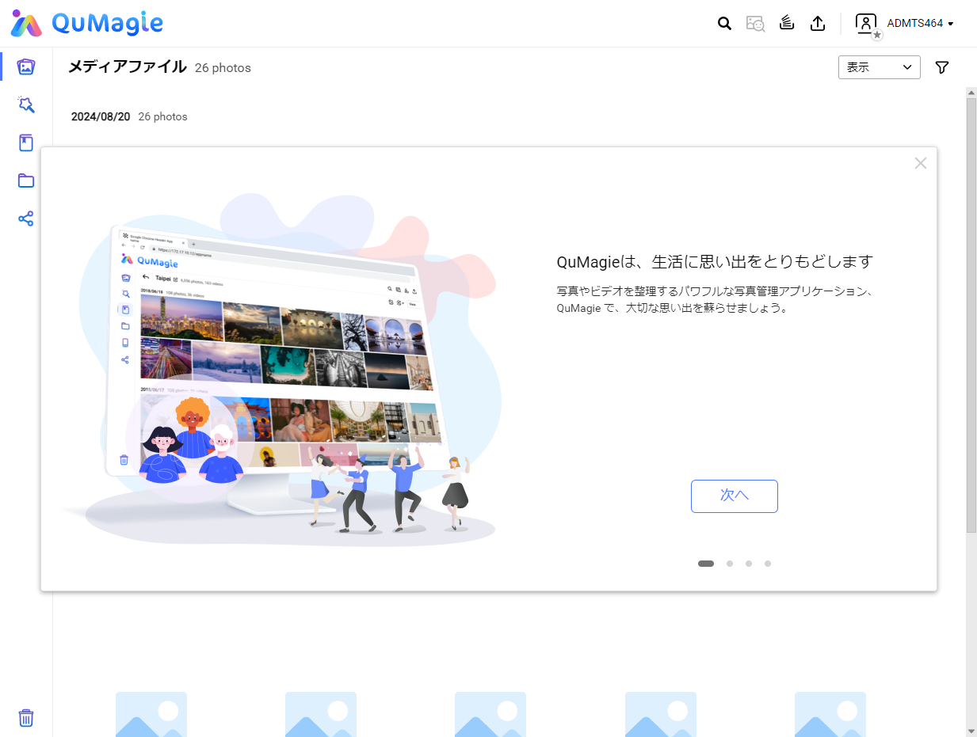Open the background tasks stack icon
The height and width of the screenshot is (737, 977).
point(787,23)
